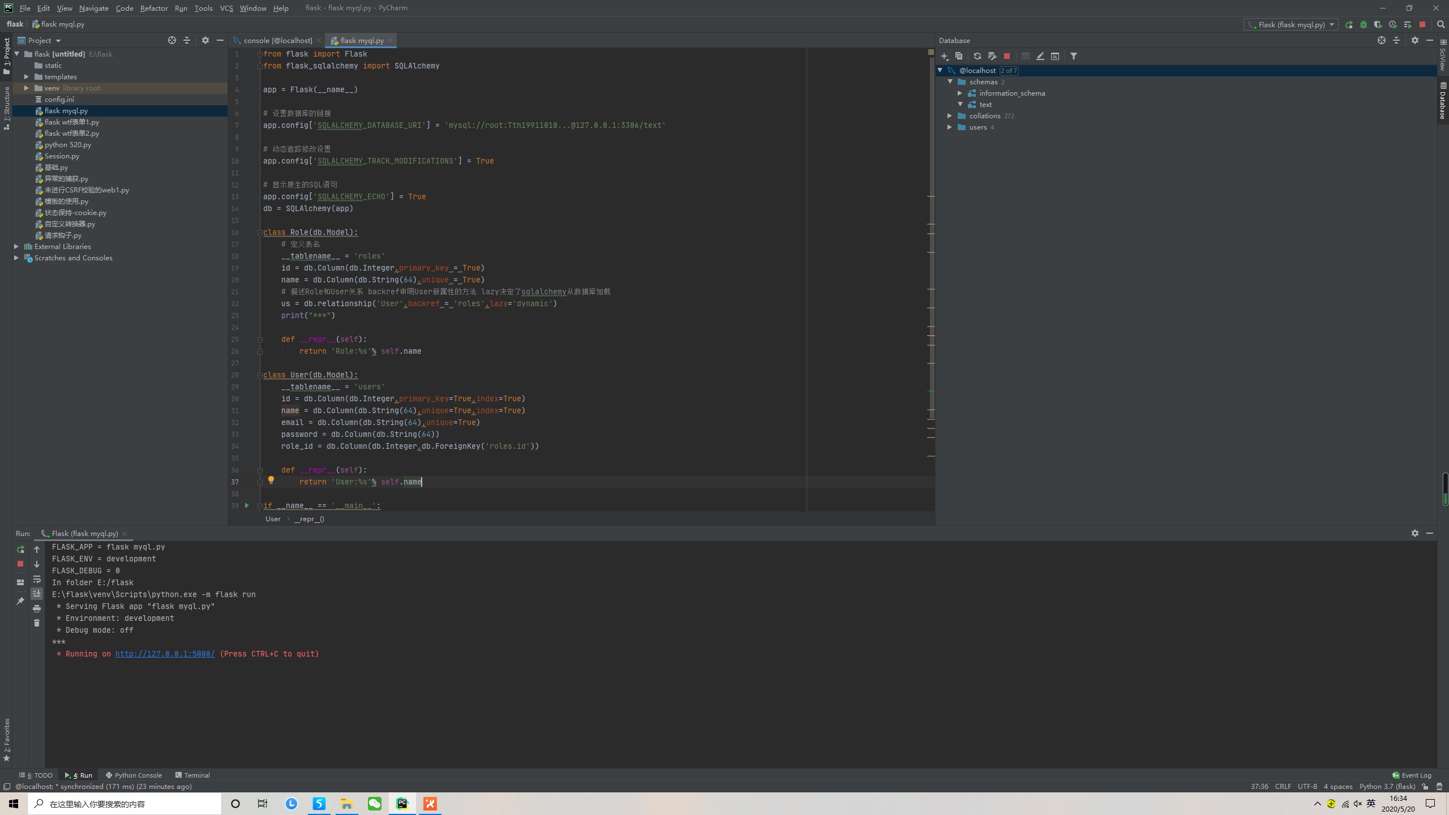Show intention actions via yellow lightbulb
Screen dimensions: 1449x815
(271, 480)
